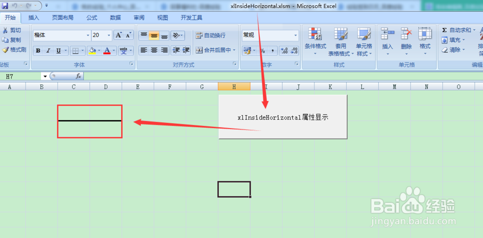Toggle left text alignment
Image resolution: width=483 pixels, height=238 pixels.
pyautogui.click(x=144, y=50)
